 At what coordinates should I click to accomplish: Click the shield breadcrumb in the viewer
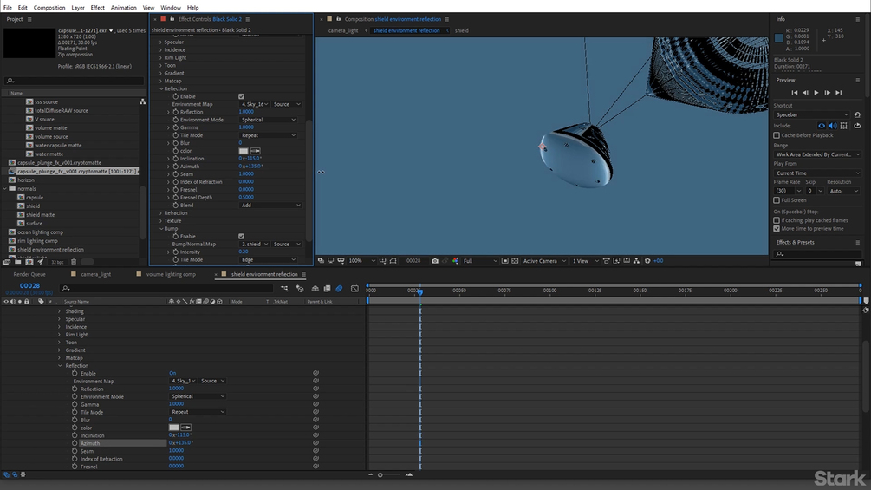pyautogui.click(x=462, y=30)
